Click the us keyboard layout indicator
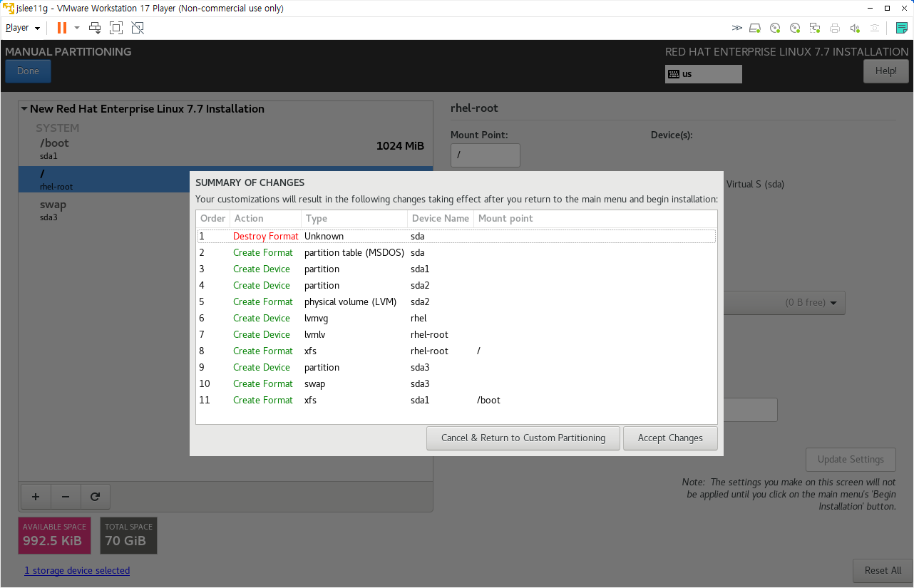The width and height of the screenshot is (914, 588). coord(704,74)
